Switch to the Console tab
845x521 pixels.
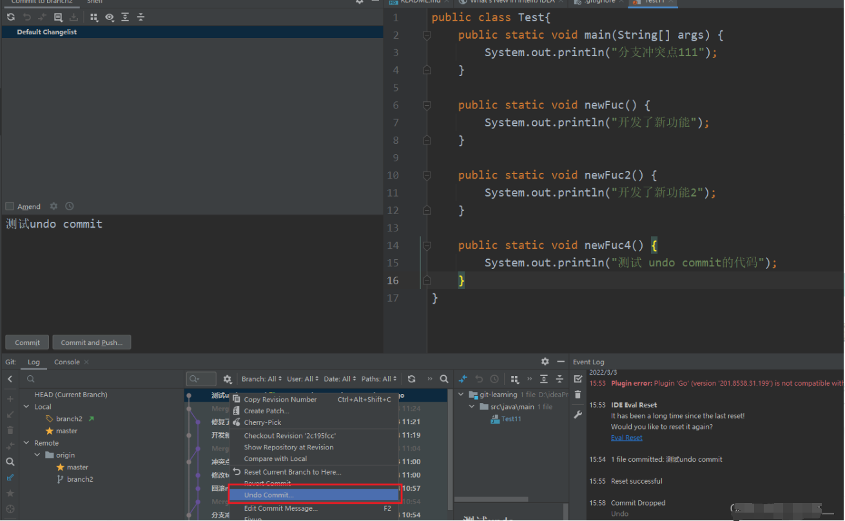coord(67,362)
